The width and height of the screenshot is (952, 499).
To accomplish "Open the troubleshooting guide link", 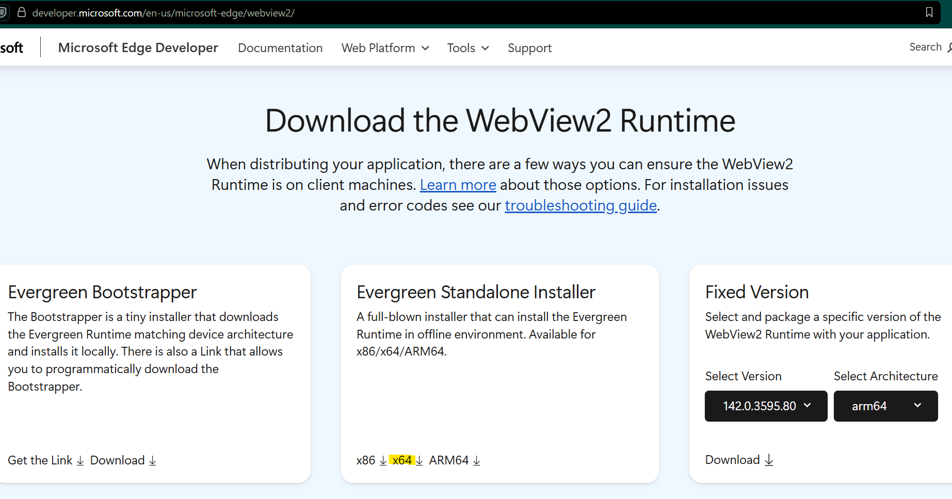I will pyautogui.click(x=580, y=205).
